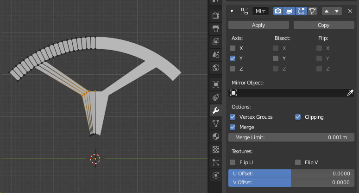This screenshot has height=193, width=359.
Task: Open the View Layer properties tab
Action: tap(216, 41)
